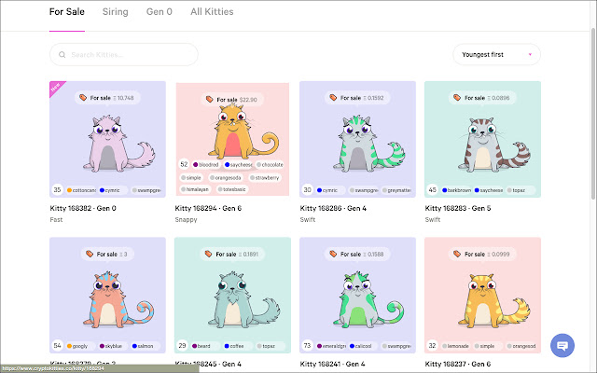Click price tag icon on 10.748 listing
The image size is (597, 373).
83,98
